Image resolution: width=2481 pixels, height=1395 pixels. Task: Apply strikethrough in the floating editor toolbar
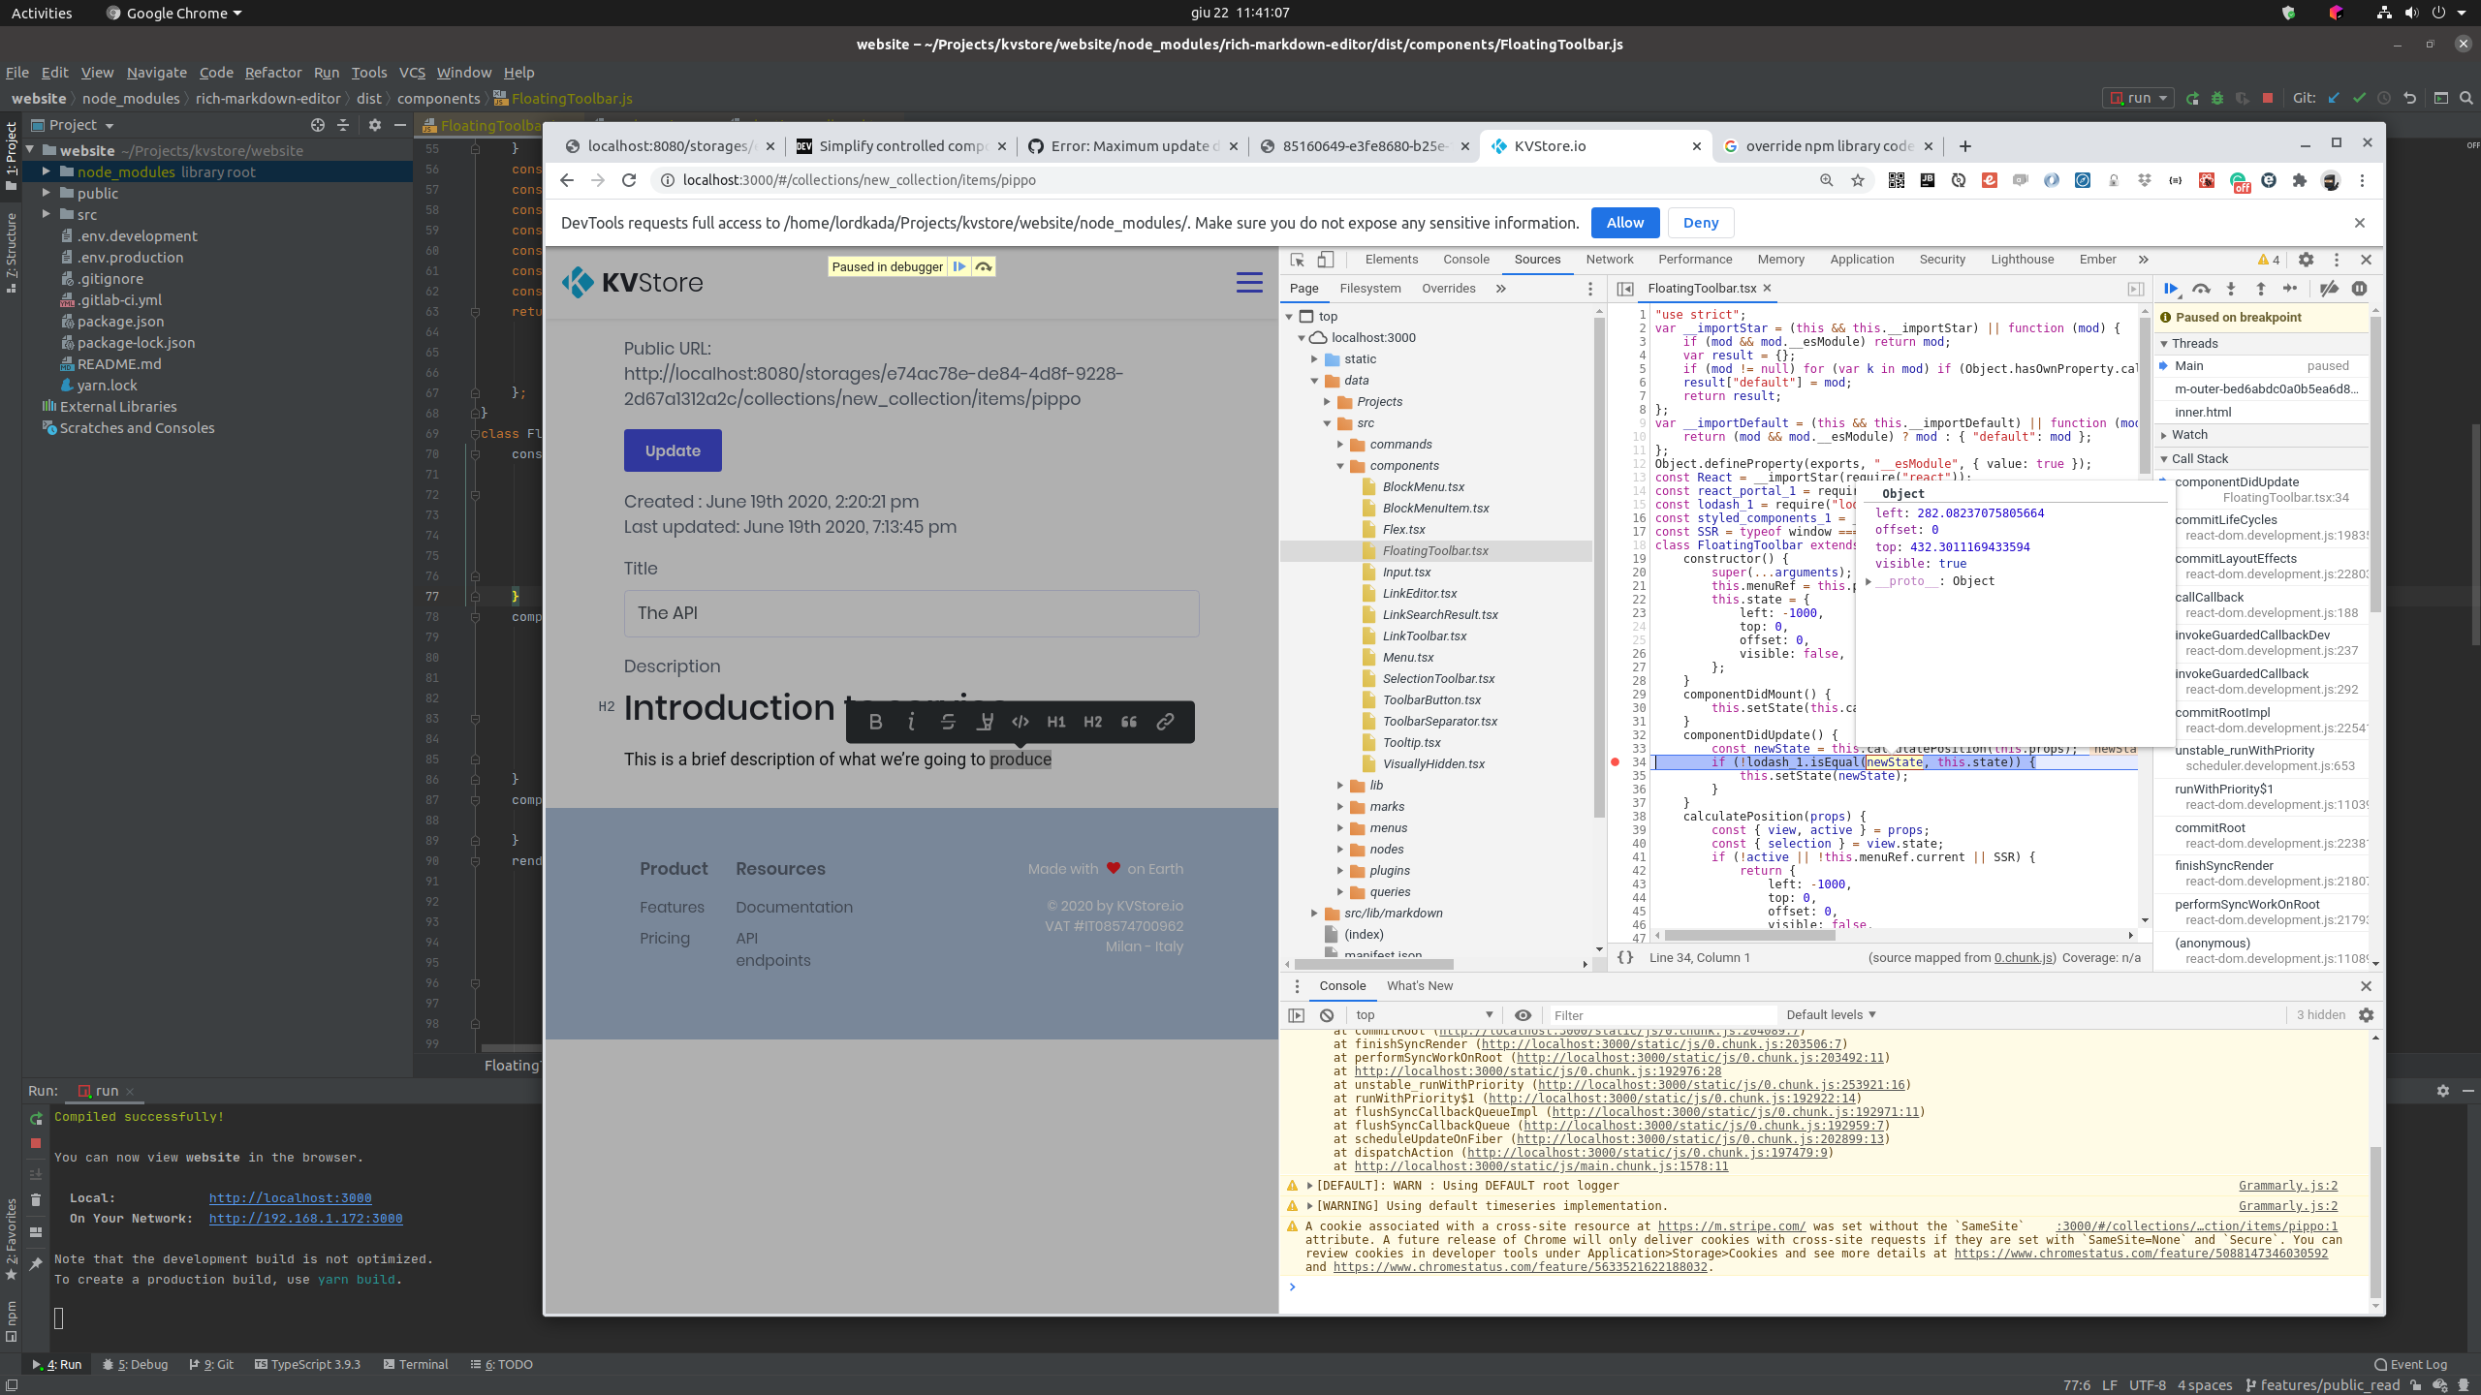[x=948, y=722]
